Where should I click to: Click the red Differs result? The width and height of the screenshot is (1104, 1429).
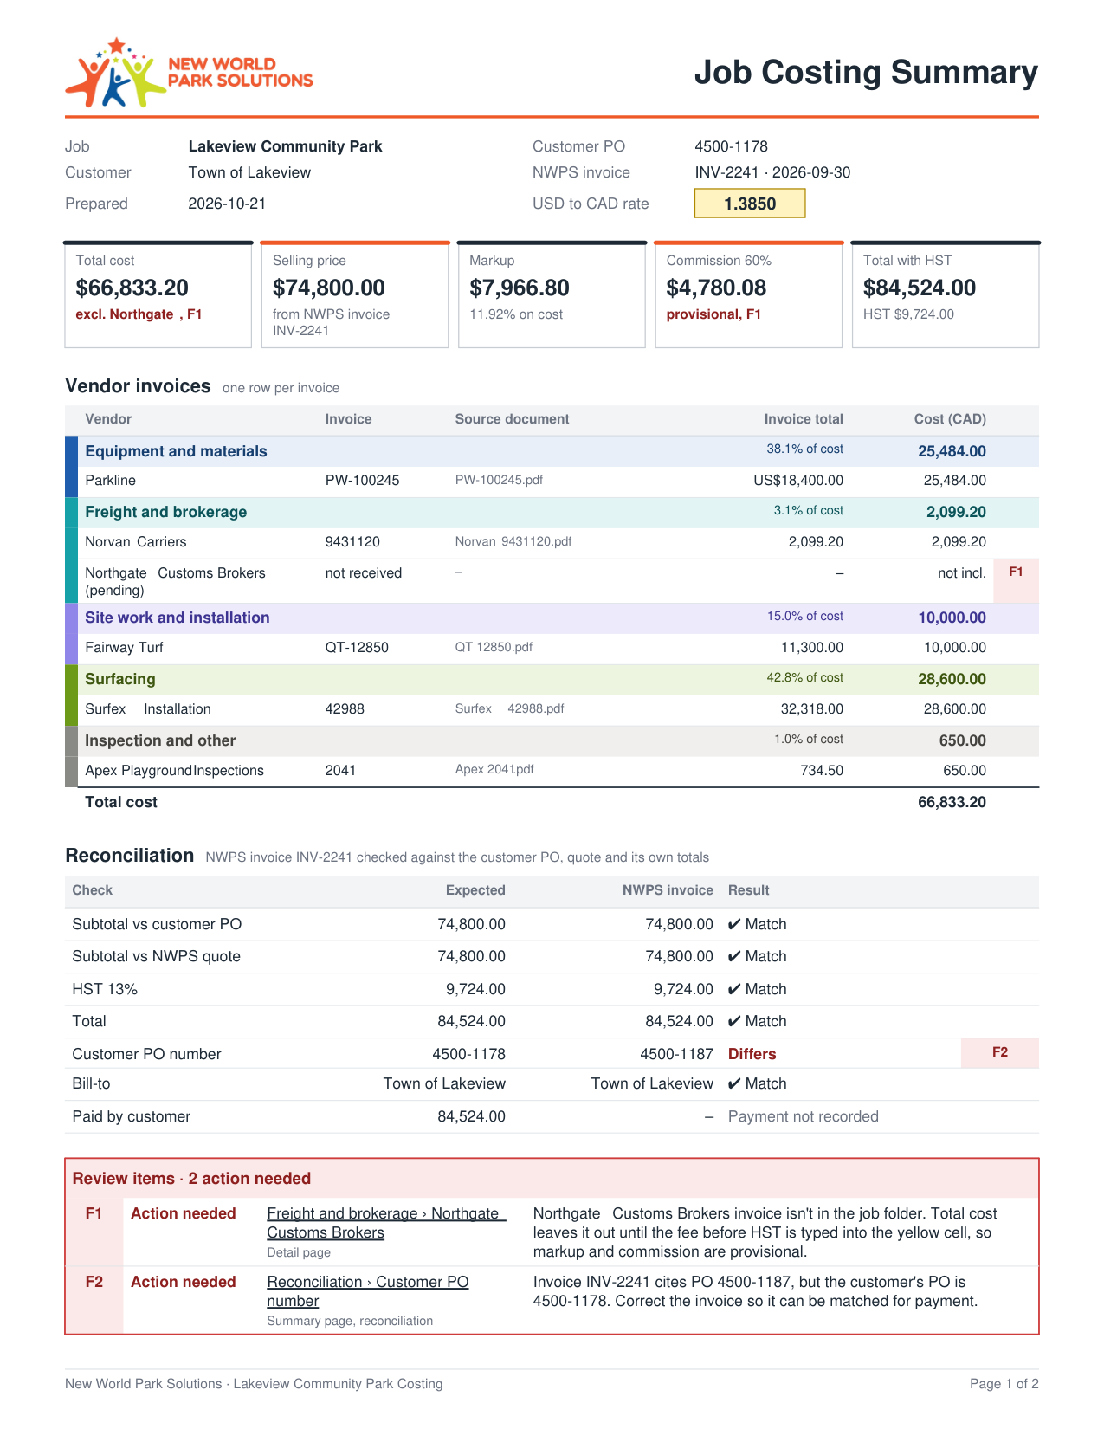coord(752,1054)
